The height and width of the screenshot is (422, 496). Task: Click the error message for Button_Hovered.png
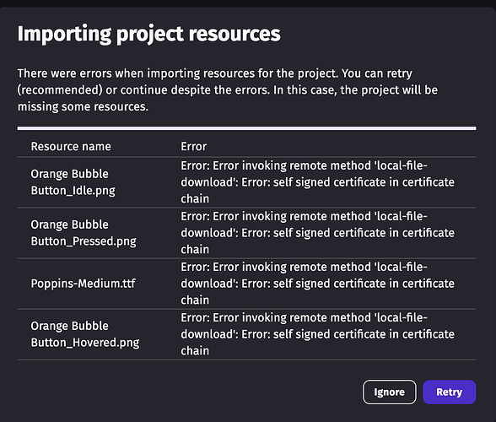tap(317, 334)
